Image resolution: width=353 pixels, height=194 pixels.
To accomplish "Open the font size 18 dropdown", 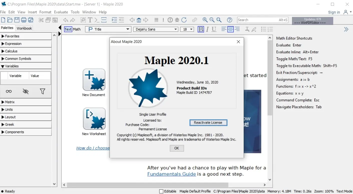I will [187, 29].
